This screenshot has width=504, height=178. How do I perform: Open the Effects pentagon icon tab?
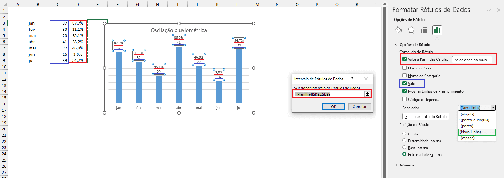point(411,30)
